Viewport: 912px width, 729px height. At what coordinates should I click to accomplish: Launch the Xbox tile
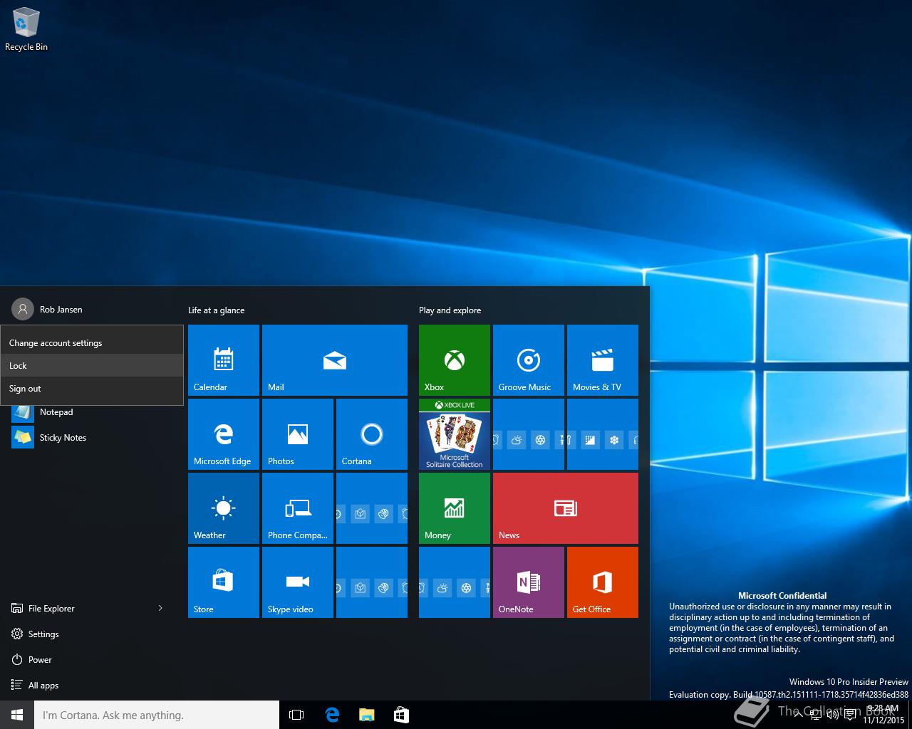455,360
